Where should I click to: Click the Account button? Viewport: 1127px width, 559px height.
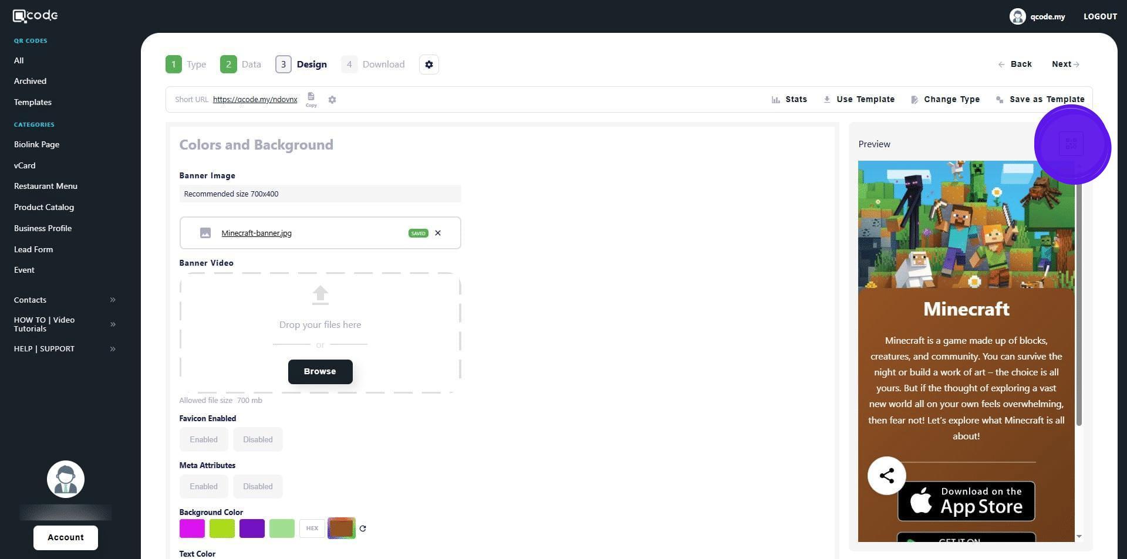point(66,538)
